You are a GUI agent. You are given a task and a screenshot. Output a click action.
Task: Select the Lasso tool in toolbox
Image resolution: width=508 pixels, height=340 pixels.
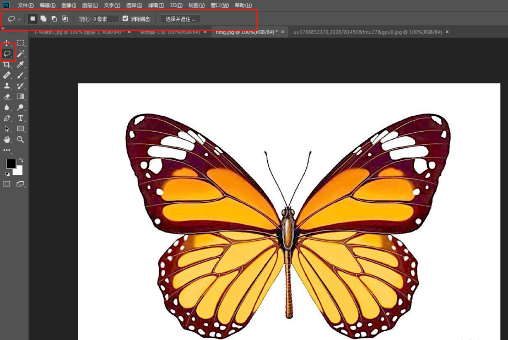click(x=8, y=53)
